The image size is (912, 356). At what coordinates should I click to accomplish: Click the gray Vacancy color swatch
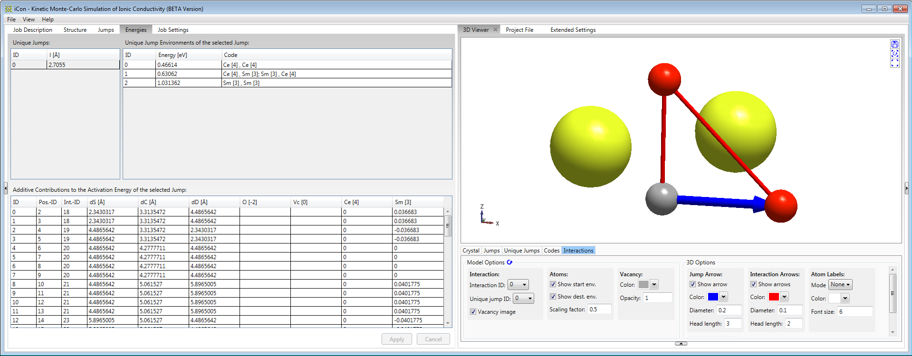[x=643, y=285]
